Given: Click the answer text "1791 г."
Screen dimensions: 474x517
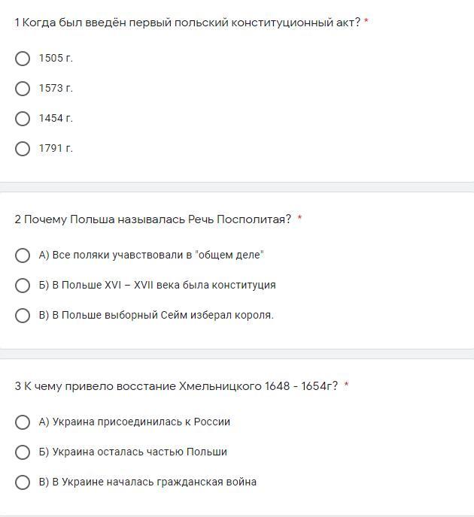Looking at the screenshot, I should (56, 149).
